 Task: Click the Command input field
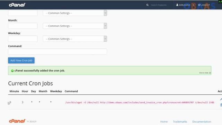[x=58, y=52]
